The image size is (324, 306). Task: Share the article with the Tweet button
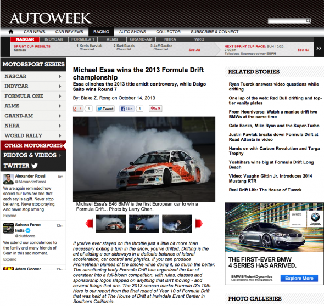(x=105, y=109)
